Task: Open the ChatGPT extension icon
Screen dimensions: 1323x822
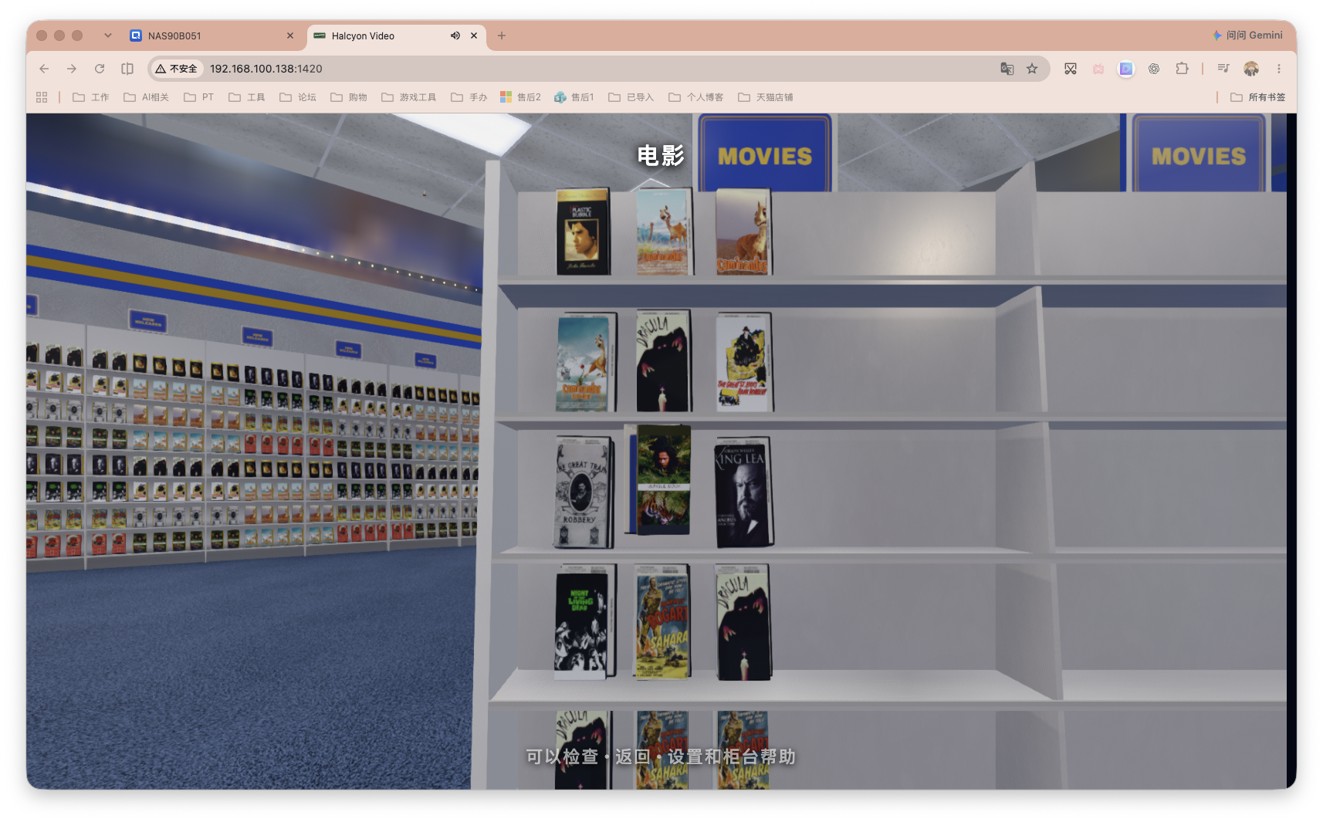Action: pos(1154,69)
